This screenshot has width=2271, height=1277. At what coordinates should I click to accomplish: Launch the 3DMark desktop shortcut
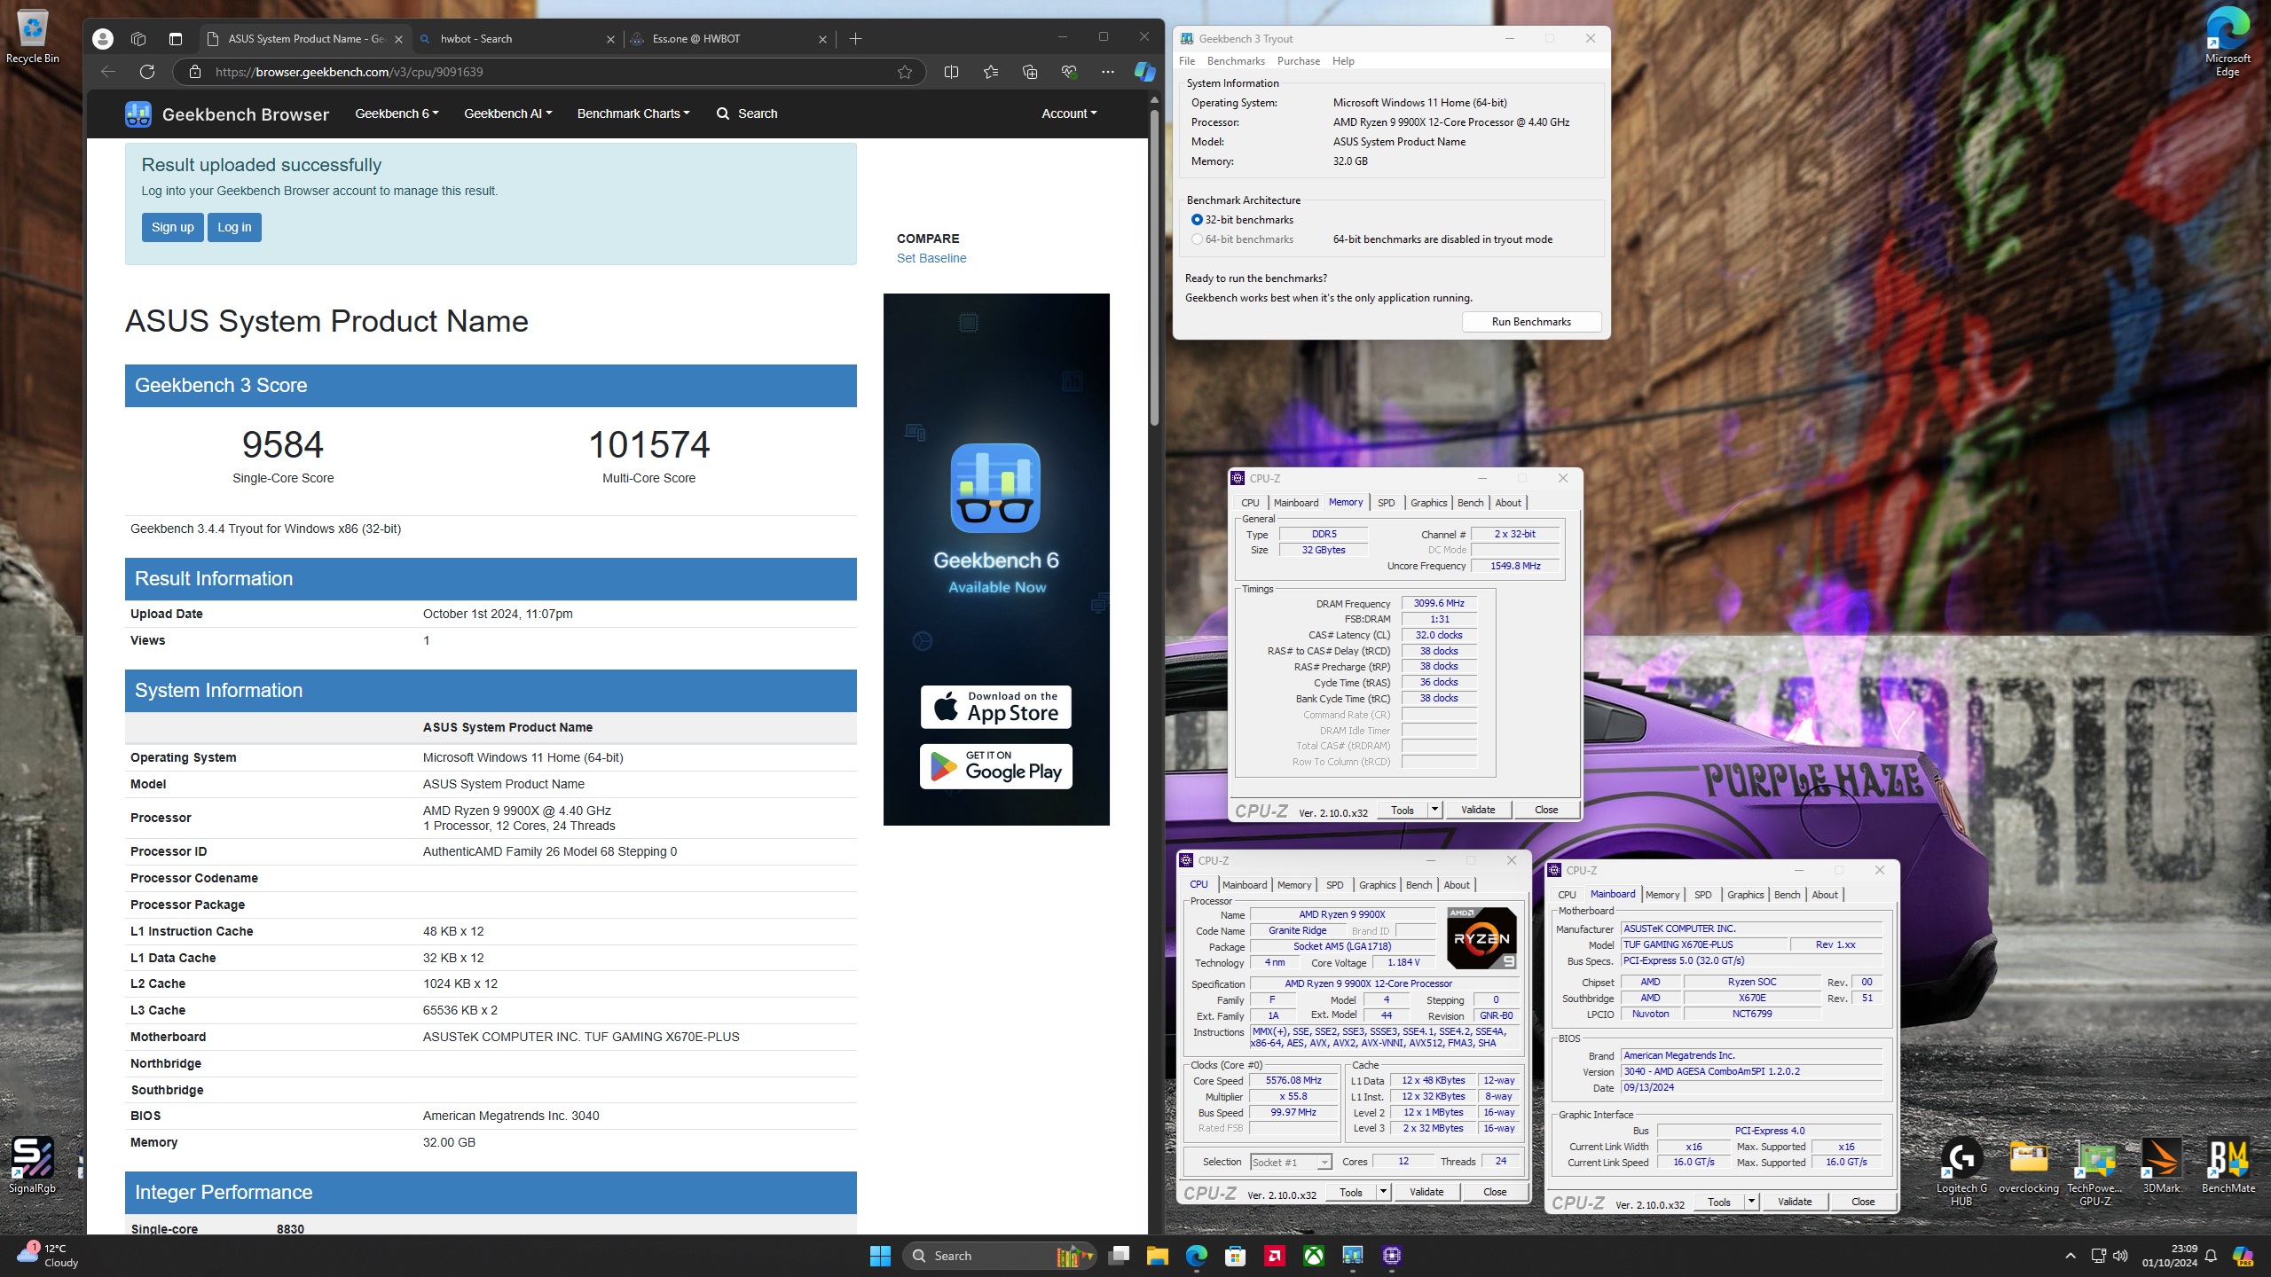(2161, 1165)
